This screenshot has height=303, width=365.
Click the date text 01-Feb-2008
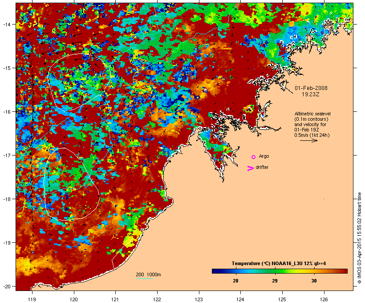tap(311, 88)
